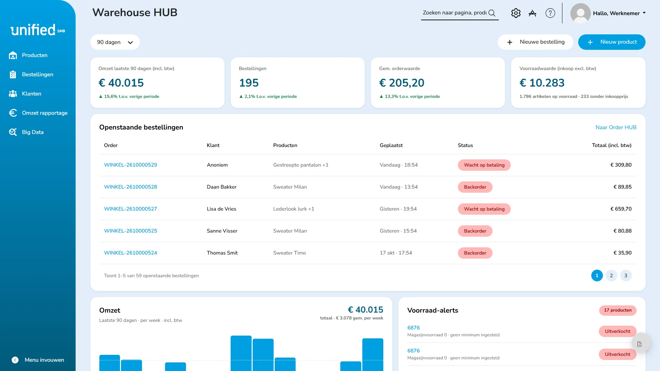This screenshot has height=371, width=660.
Task: Click the Big Data magnifier icon
Action: coord(13,132)
